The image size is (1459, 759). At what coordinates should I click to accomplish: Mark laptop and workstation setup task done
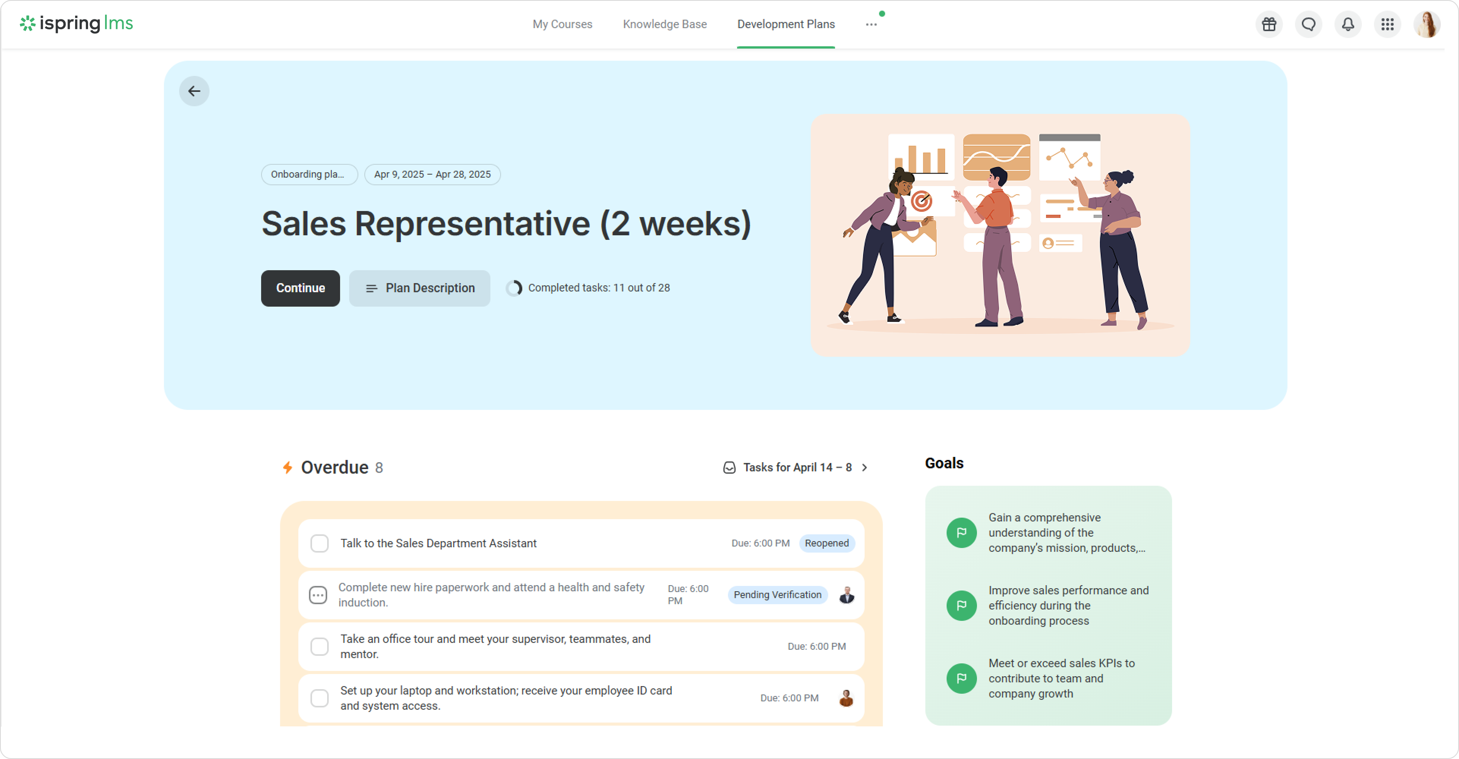pyautogui.click(x=320, y=698)
